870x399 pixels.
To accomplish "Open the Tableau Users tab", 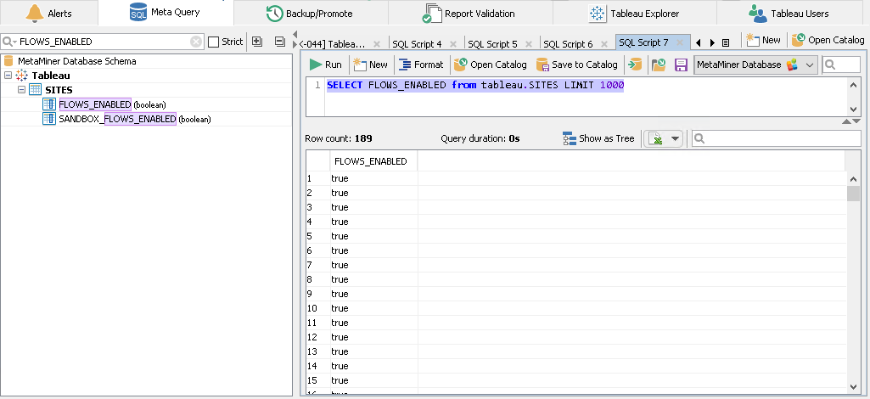I will point(788,14).
